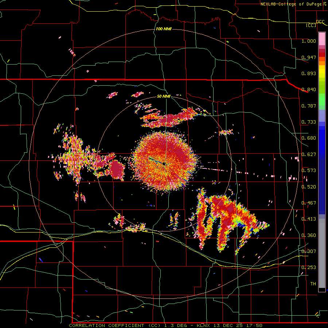Click the yellow segment of the color bar

tap(322, 71)
